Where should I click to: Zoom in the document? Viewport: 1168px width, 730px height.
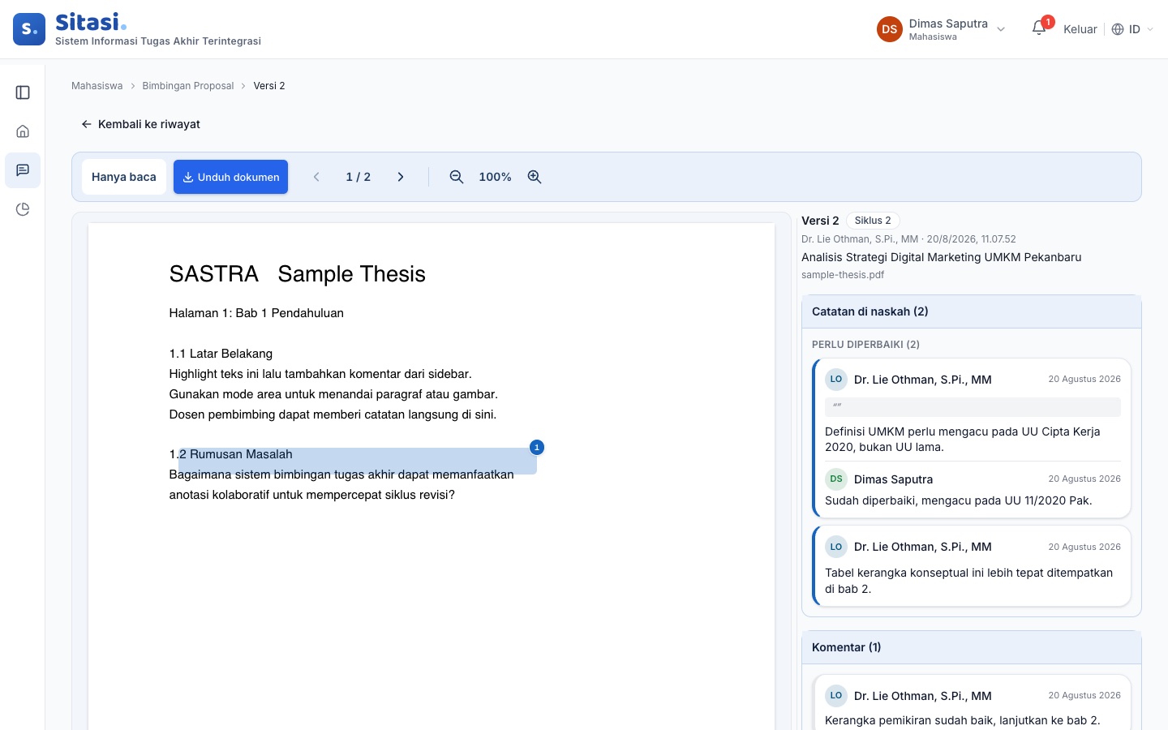coord(535,177)
